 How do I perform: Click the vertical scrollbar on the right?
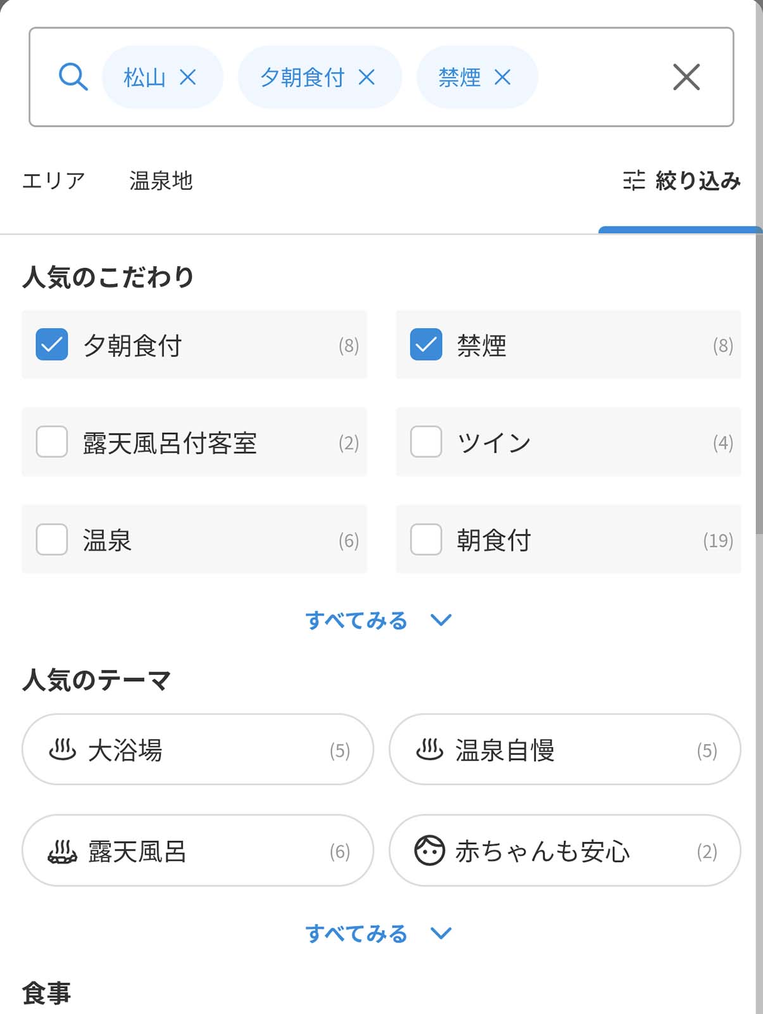point(759,380)
